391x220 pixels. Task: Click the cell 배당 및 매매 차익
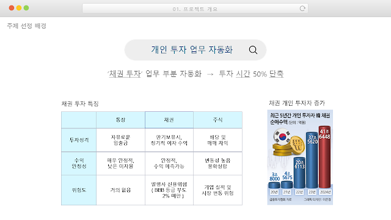tap(217, 140)
